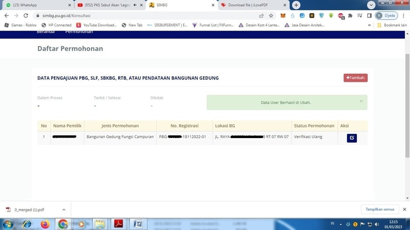The image size is (410, 230).
Task: Open the Chrome three-dot menu
Action: pyautogui.click(x=403, y=15)
